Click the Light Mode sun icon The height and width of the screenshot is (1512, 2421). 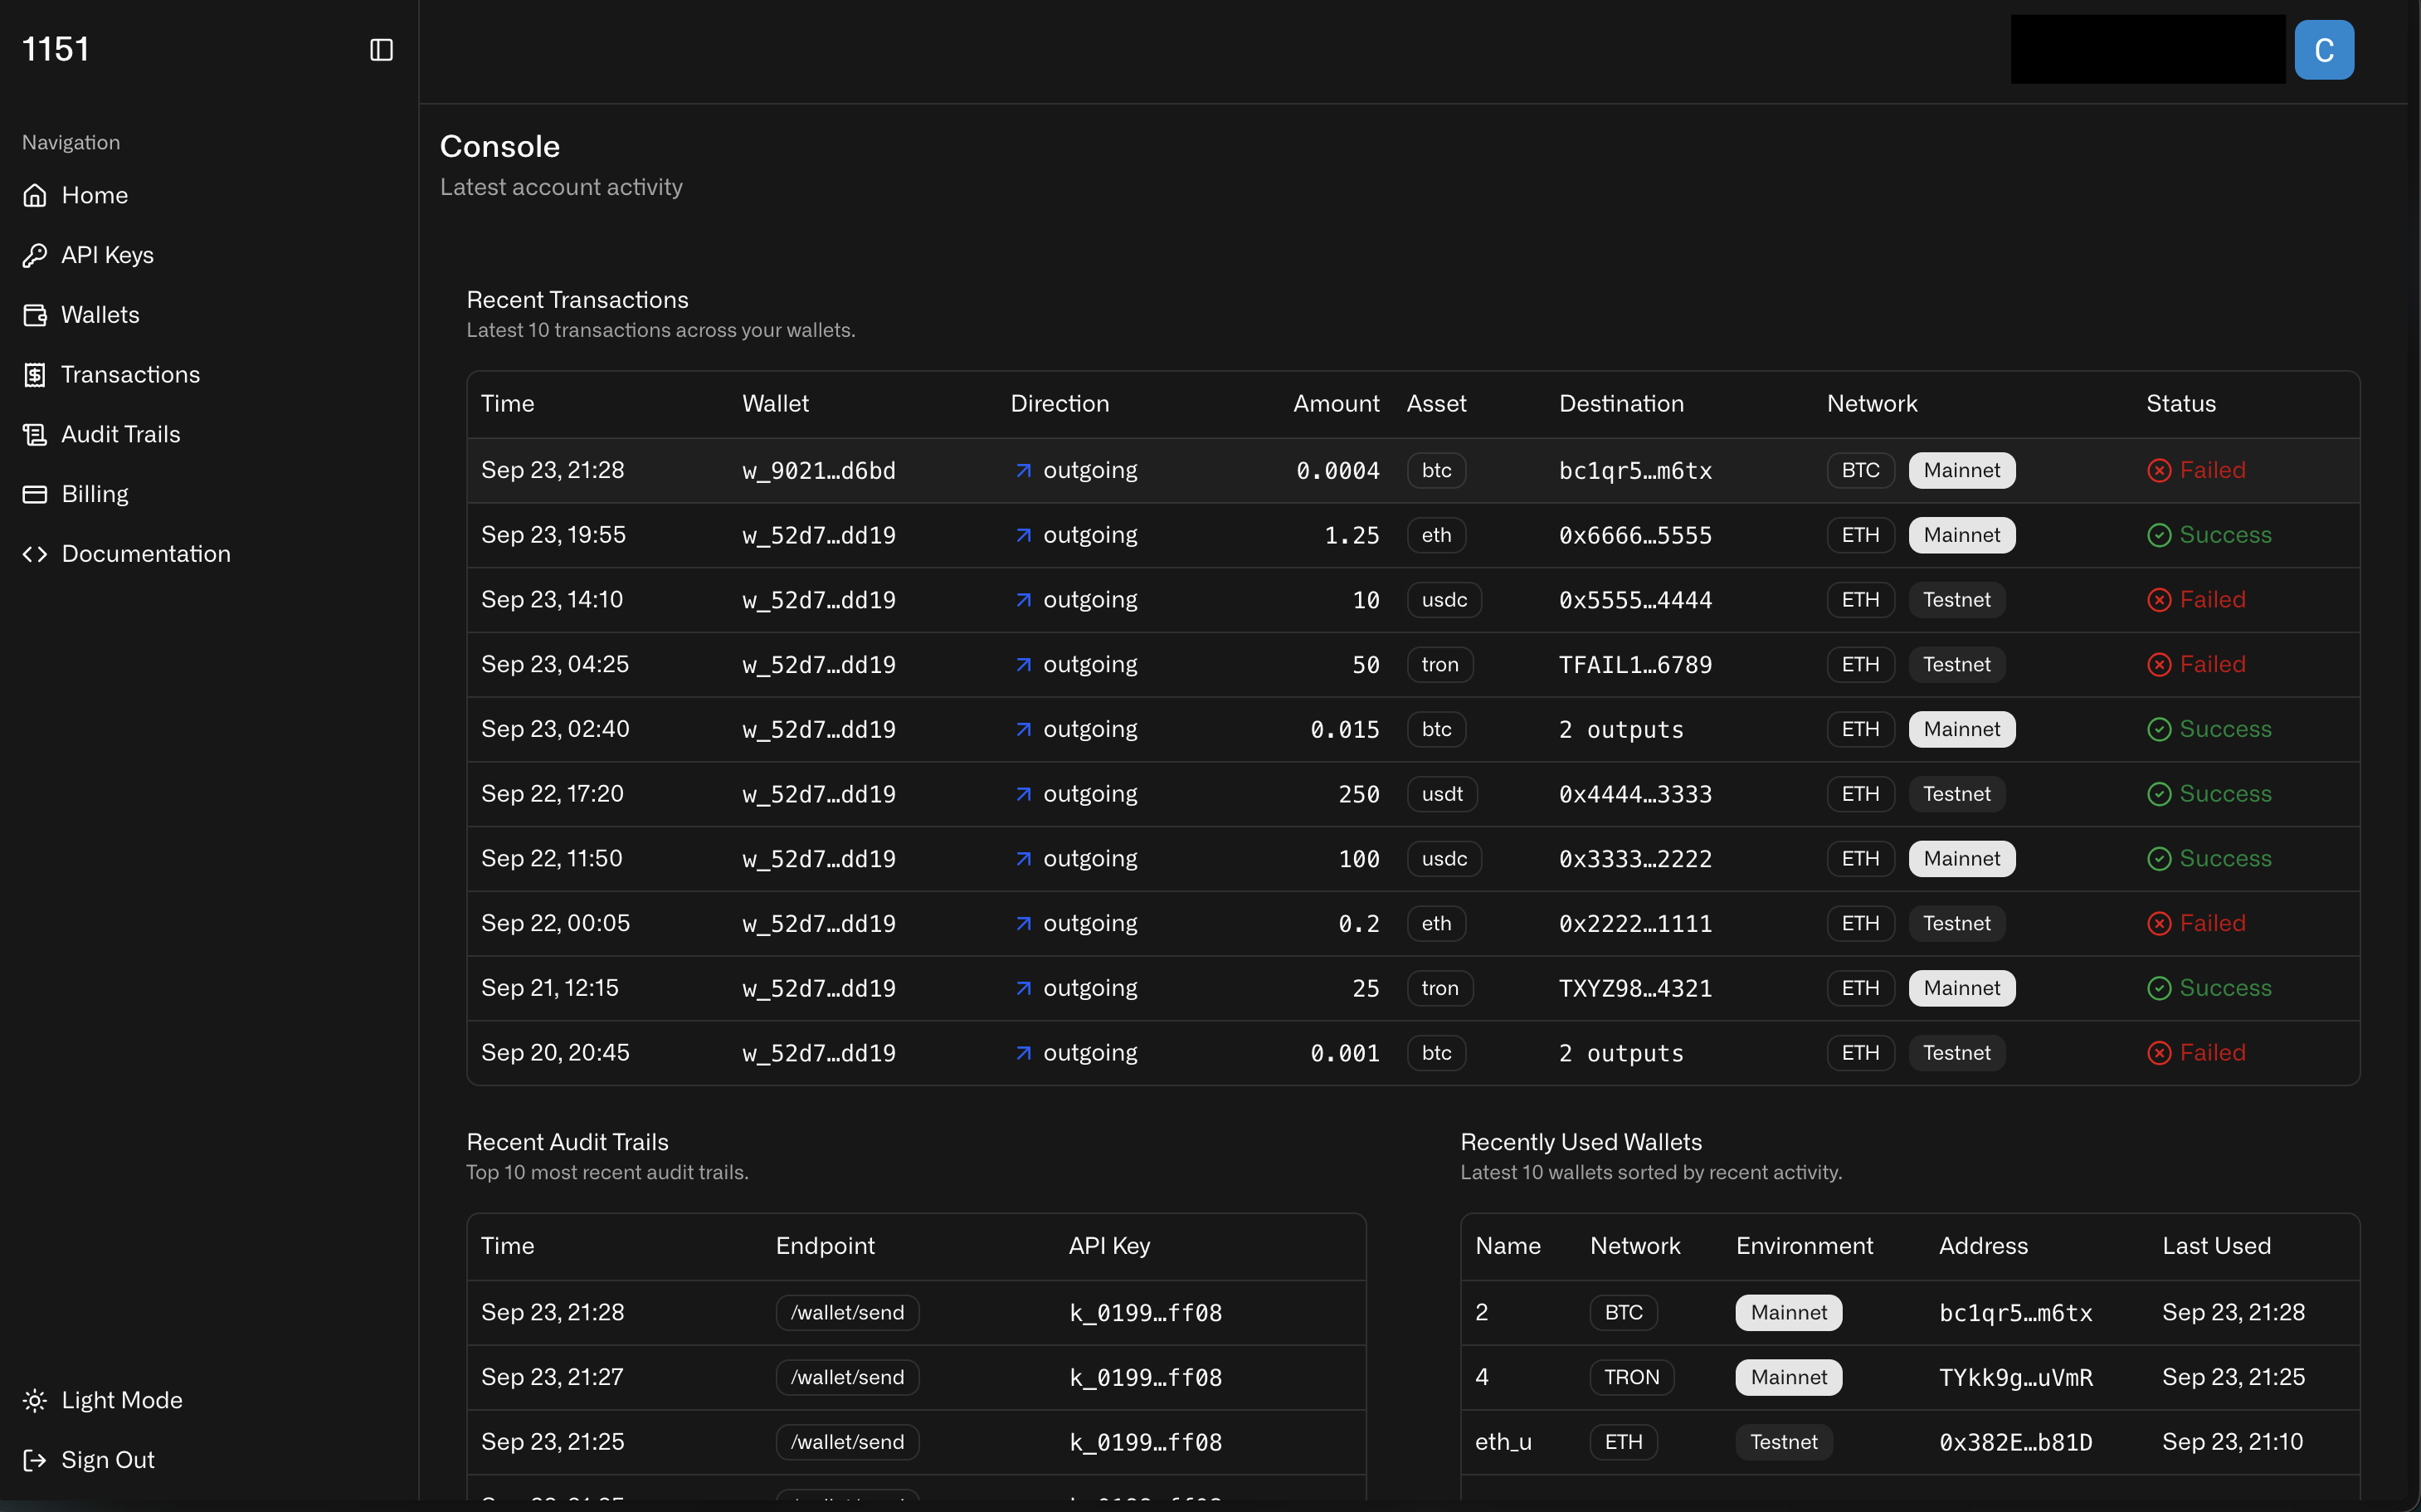[35, 1400]
